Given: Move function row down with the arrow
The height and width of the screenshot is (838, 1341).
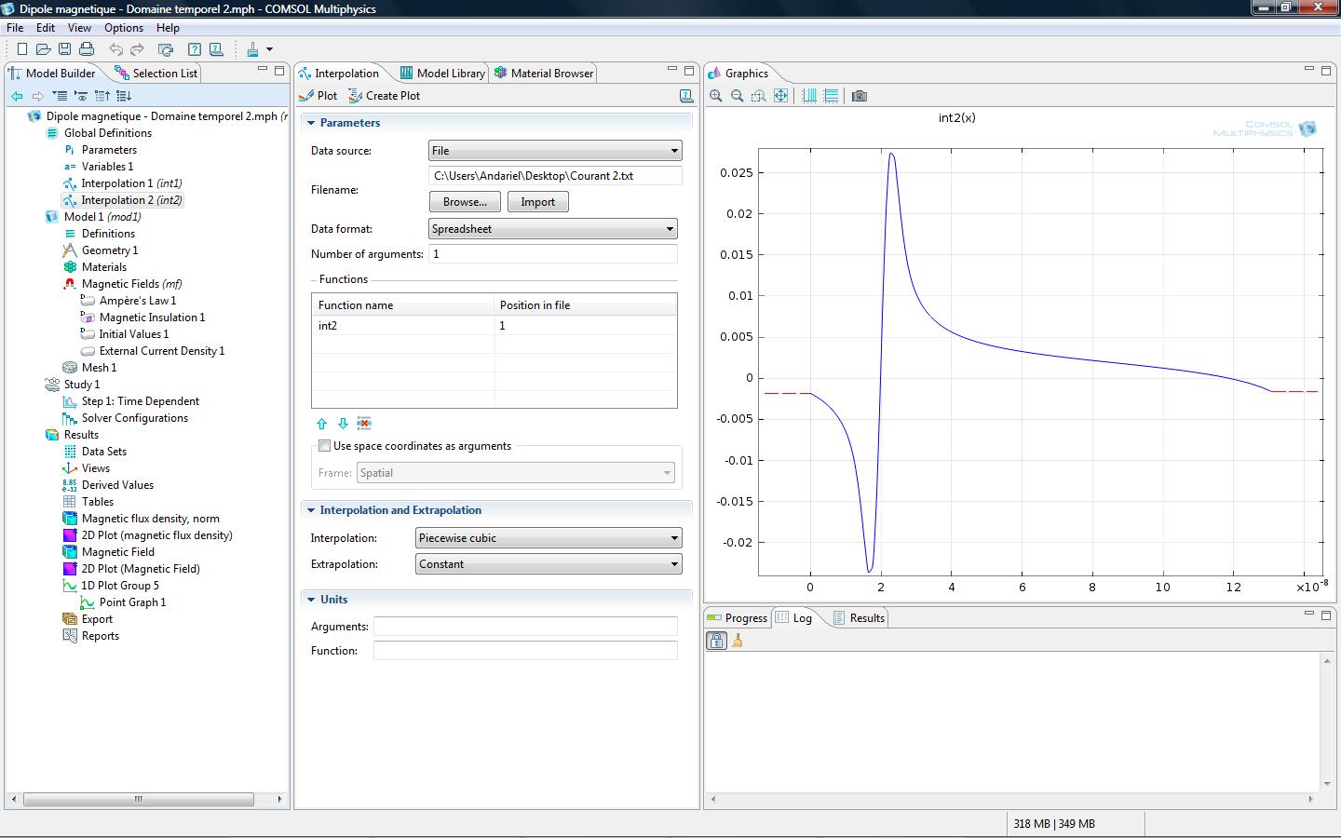Looking at the screenshot, I should point(343,424).
